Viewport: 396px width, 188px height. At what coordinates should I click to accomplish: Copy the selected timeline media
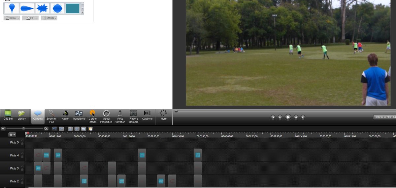(83, 129)
